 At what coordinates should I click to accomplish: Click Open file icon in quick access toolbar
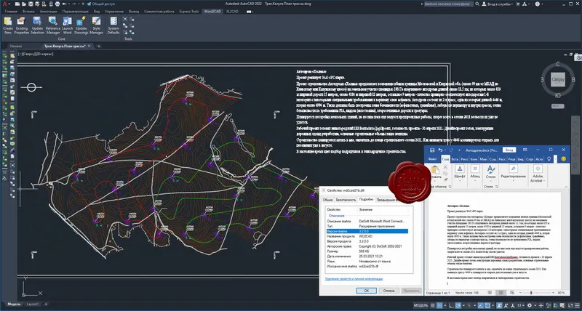[x=24, y=4]
